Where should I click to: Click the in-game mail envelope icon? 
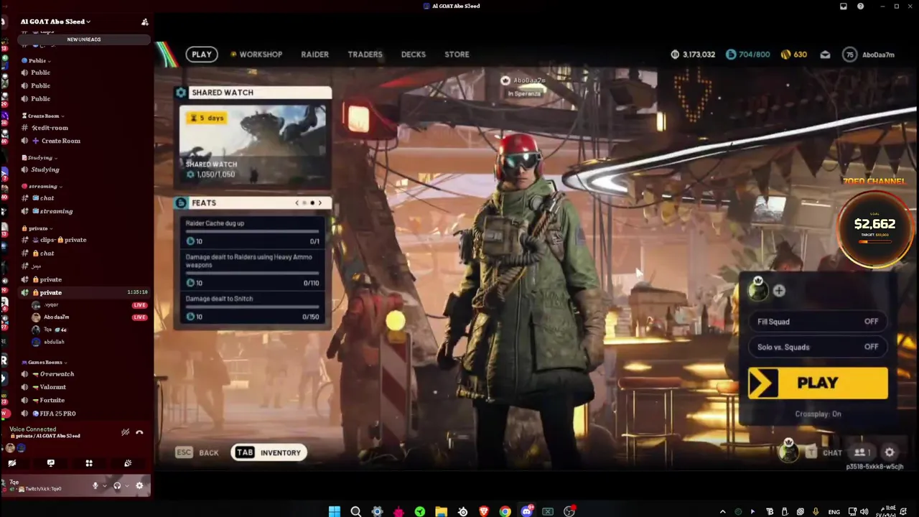click(825, 55)
